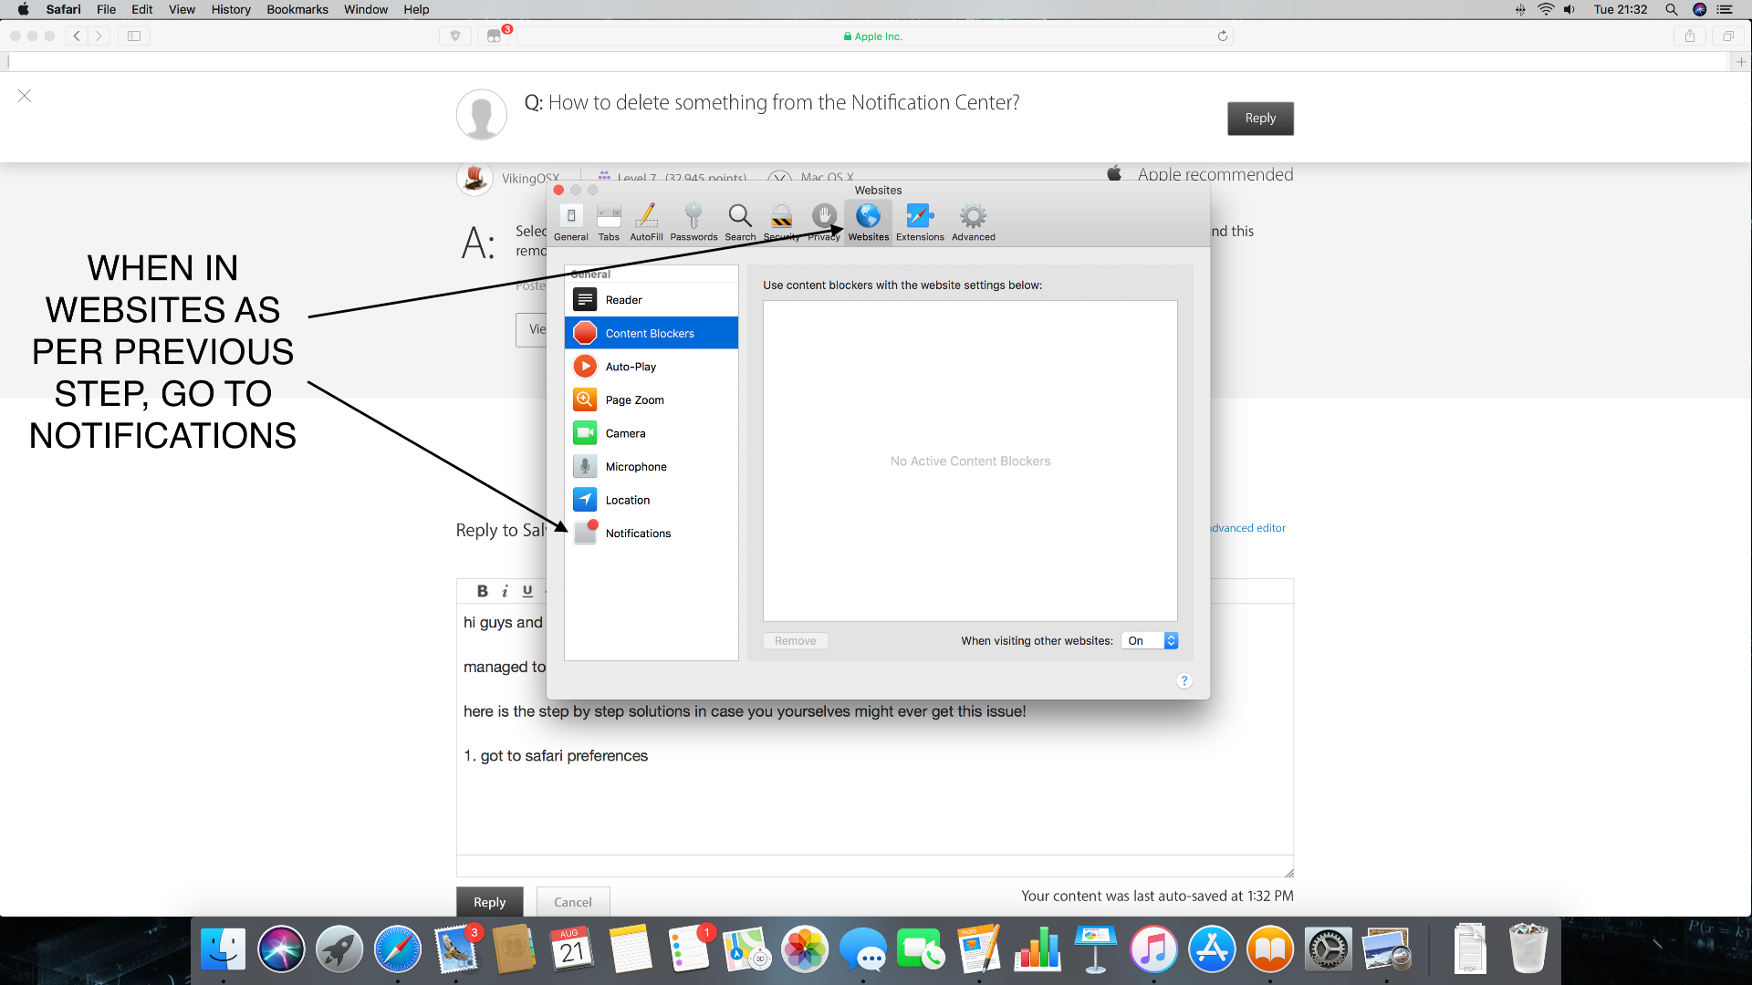Select Notifications in website settings sidebar
The width and height of the screenshot is (1752, 985).
(638, 534)
